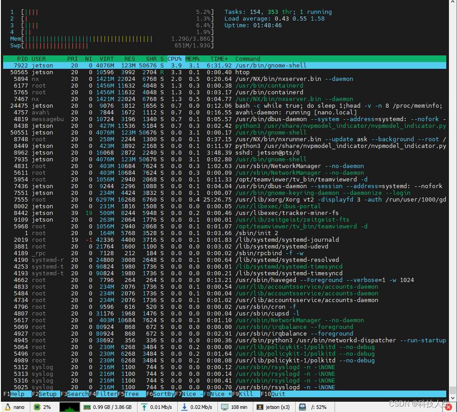Sort by the MEM% column header
457x412 pixels.
click(x=193, y=59)
